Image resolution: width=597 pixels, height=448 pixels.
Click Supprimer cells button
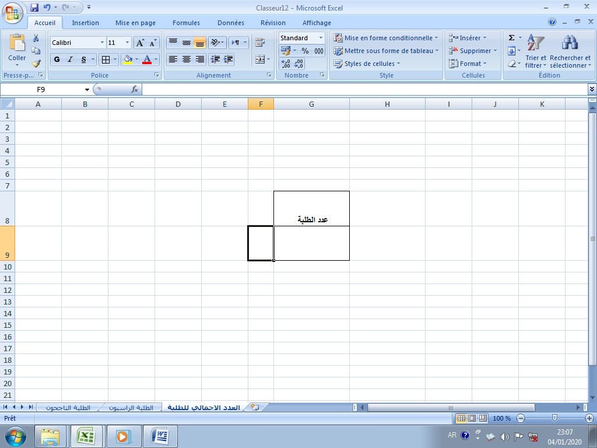point(473,51)
